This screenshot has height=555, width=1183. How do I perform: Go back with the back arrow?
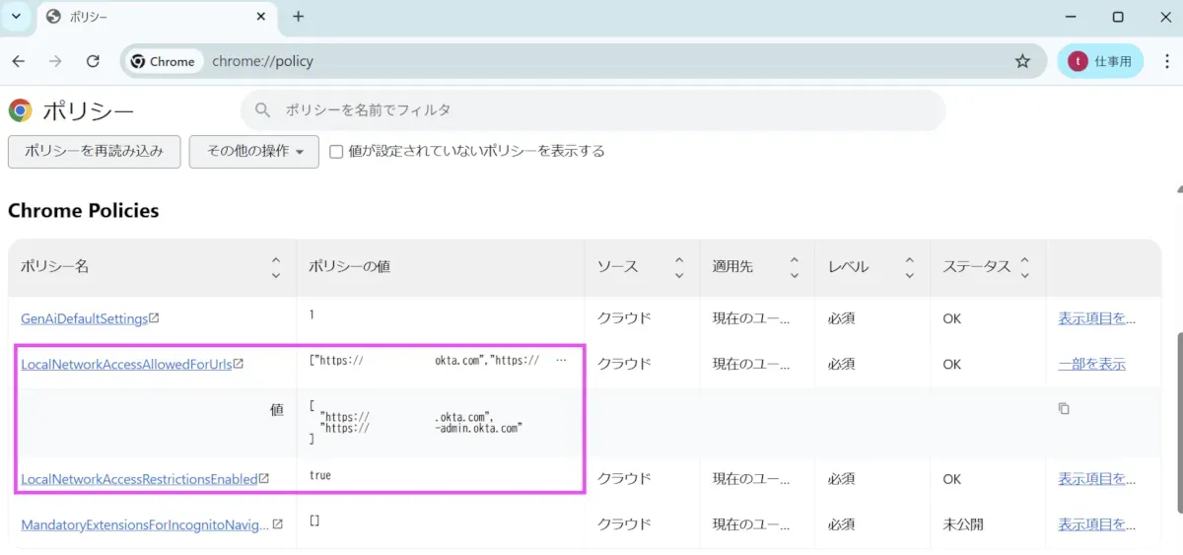[19, 61]
